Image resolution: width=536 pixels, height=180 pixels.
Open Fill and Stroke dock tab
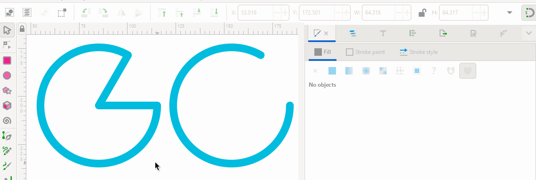pyautogui.click(x=317, y=33)
